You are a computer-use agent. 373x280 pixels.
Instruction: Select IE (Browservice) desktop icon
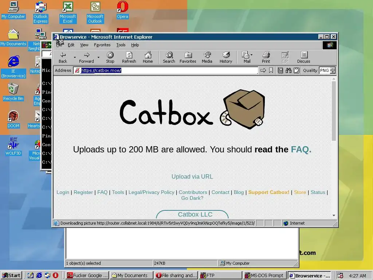[13, 67]
